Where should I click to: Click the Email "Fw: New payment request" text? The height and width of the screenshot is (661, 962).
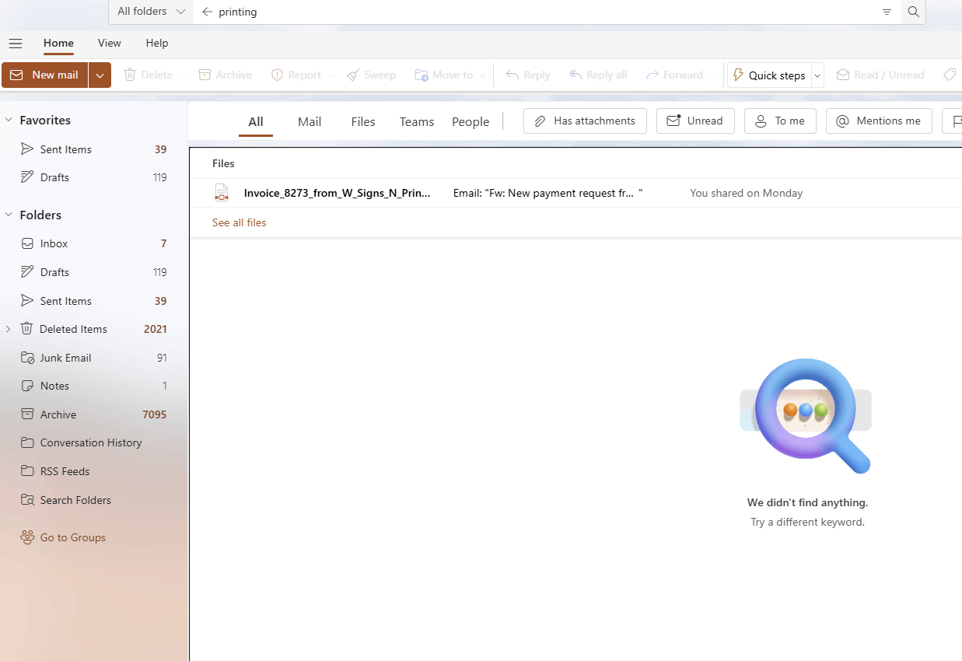click(x=547, y=193)
